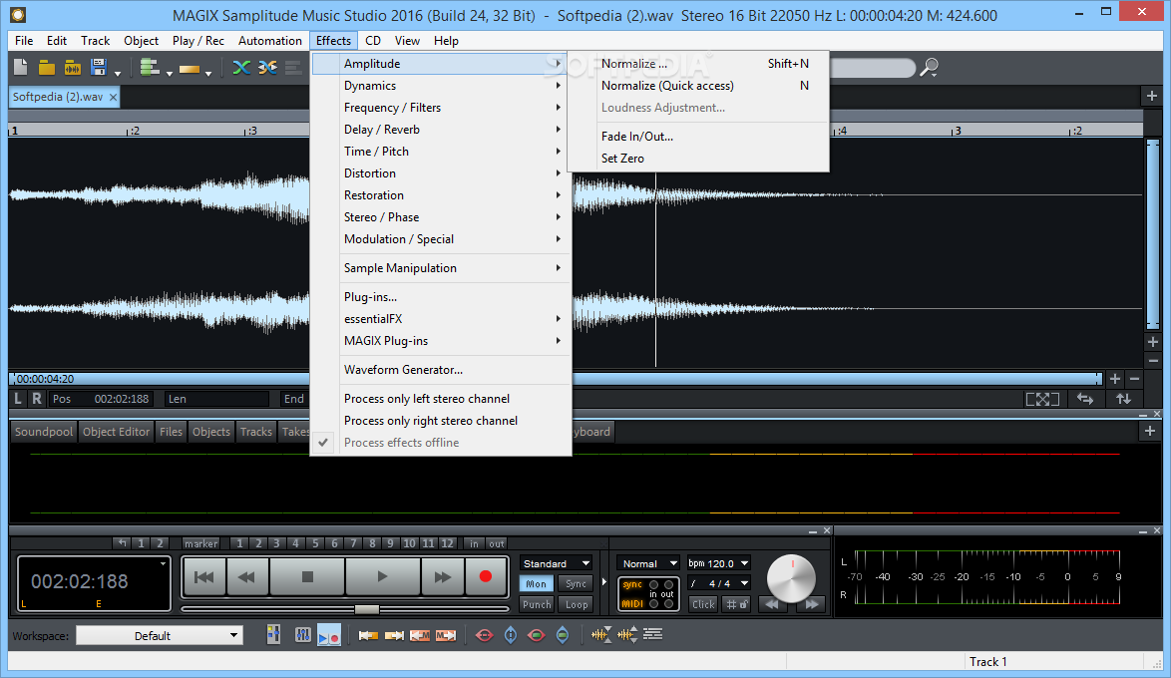Click the vertical zoom scrollbar at right
The height and width of the screenshot is (678, 1171).
tap(1152, 233)
